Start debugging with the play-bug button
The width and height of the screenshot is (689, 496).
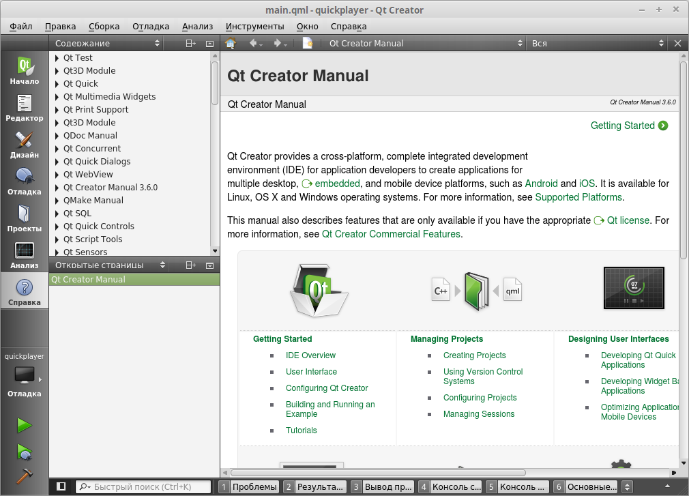(x=24, y=452)
